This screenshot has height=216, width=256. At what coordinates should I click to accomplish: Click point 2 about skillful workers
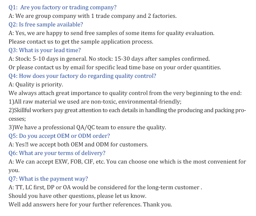(x=127, y=110)
